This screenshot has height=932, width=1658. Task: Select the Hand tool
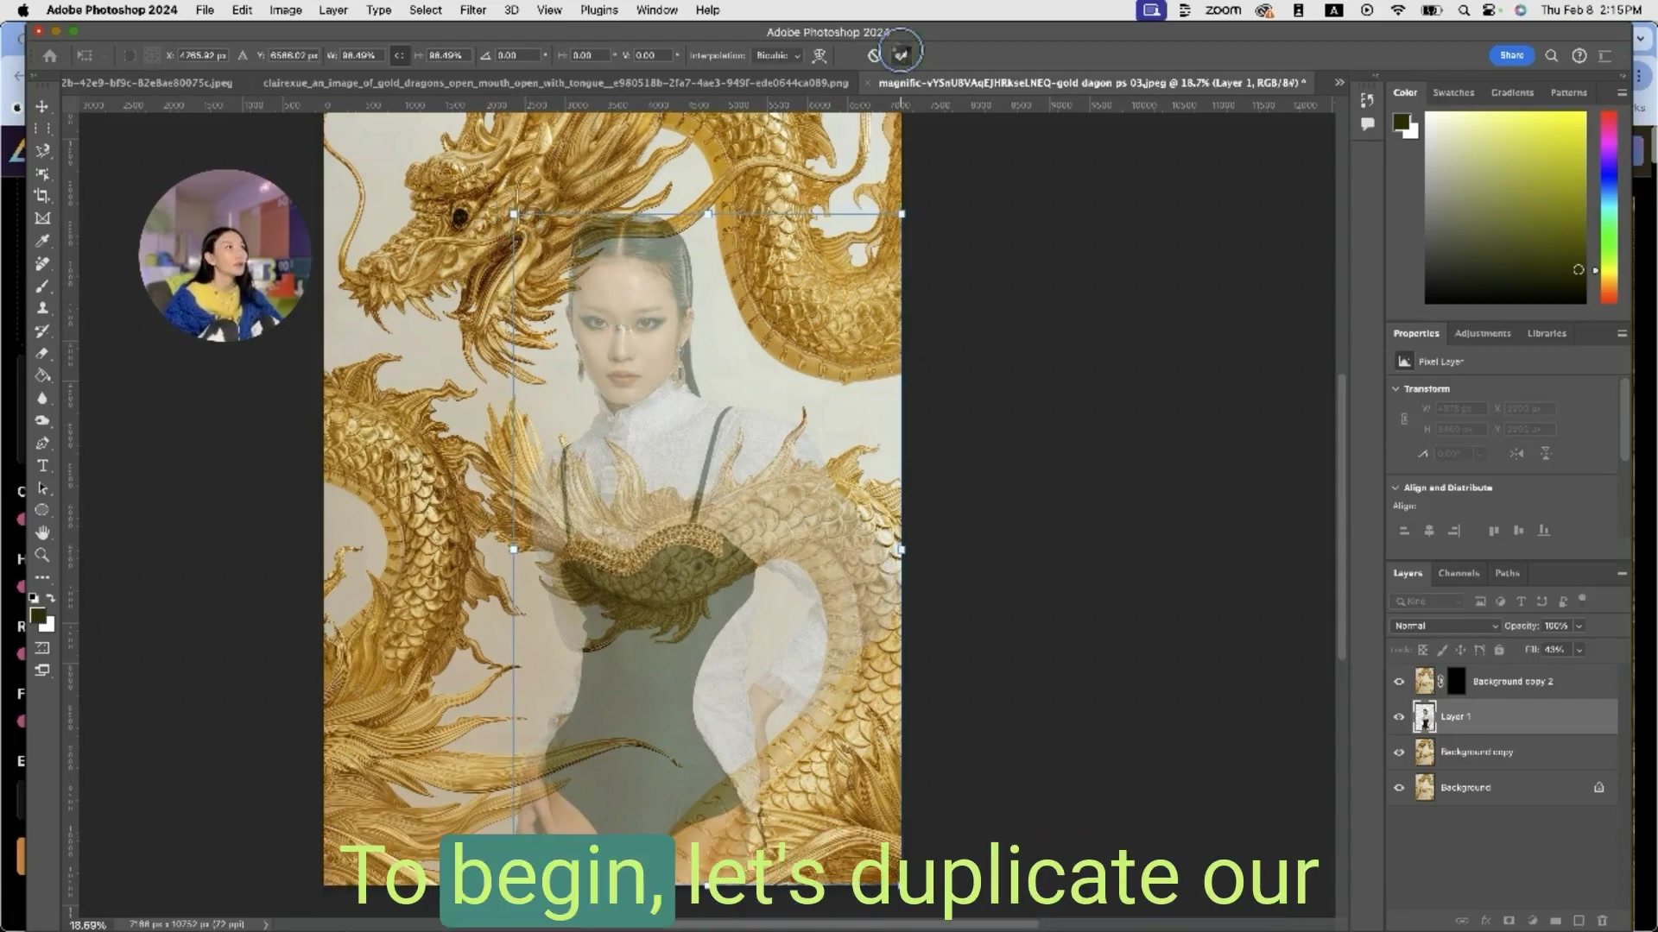[42, 532]
